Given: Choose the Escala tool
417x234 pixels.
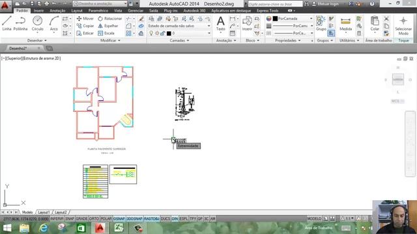Looking at the screenshot, I should 106,33.
